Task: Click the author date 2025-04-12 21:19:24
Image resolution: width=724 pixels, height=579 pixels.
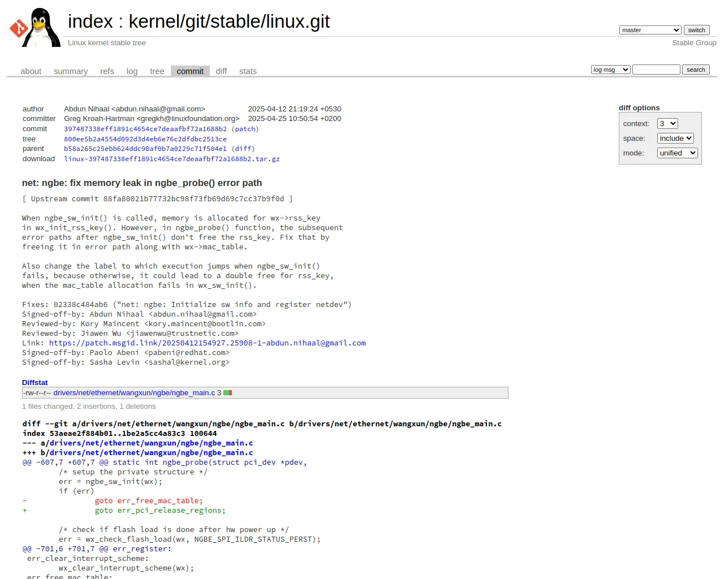Action: (295, 109)
